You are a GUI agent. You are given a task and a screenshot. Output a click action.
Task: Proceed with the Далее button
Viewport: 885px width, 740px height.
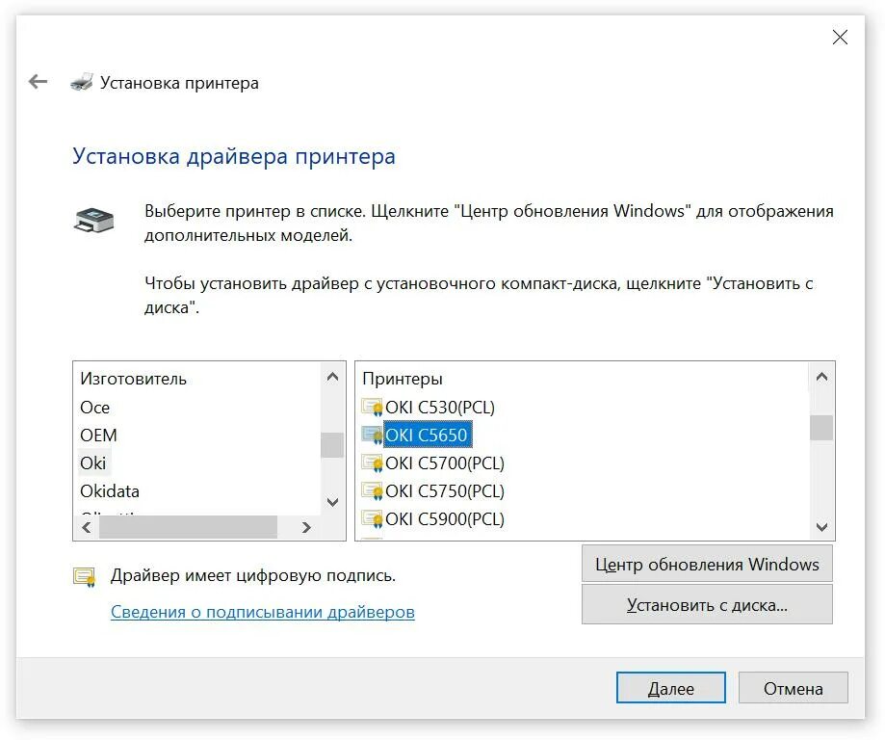click(670, 688)
